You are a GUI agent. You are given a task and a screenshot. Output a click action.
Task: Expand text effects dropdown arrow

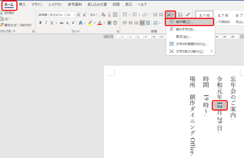[85, 23]
